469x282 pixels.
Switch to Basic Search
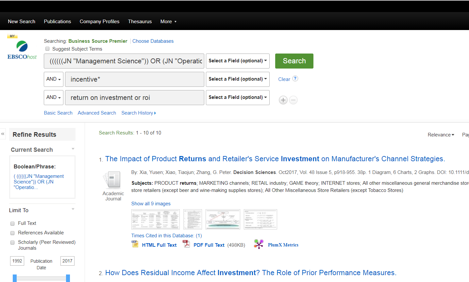click(58, 113)
